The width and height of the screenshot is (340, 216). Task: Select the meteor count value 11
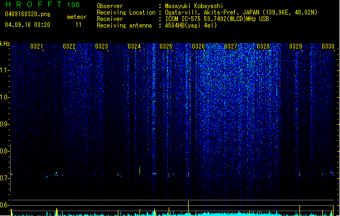[78, 25]
